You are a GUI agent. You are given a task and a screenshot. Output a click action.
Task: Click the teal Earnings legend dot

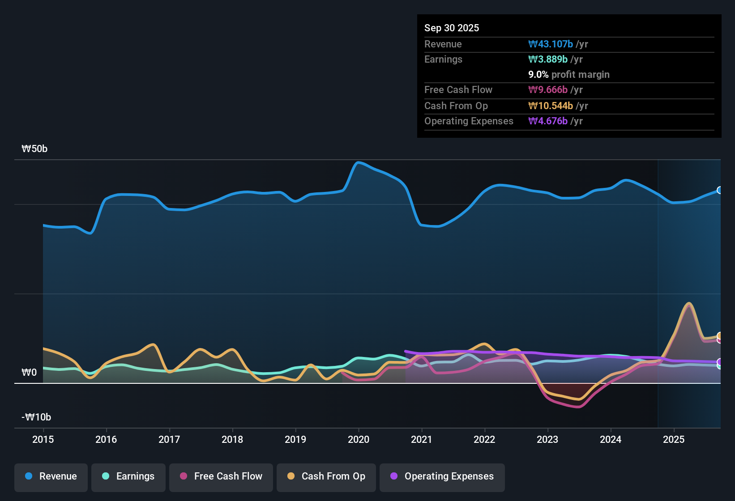click(x=106, y=476)
